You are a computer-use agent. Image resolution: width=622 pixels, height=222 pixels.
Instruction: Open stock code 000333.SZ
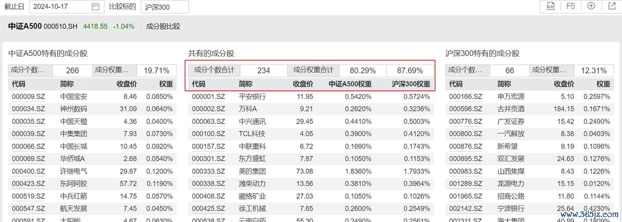pyautogui.click(x=208, y=171)
